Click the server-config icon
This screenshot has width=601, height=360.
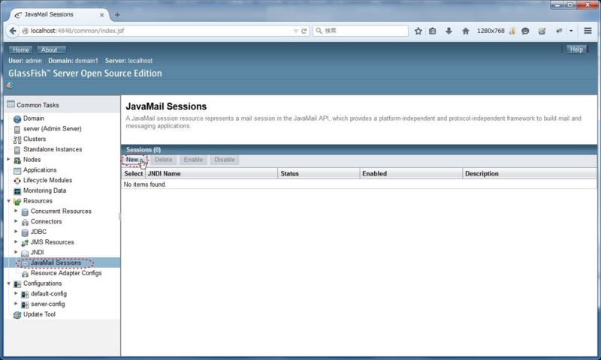pos(25,304)
